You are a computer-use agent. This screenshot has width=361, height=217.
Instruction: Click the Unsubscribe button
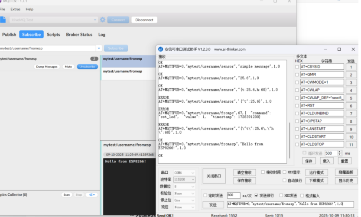pyautogui.click(x=87, y=67)
